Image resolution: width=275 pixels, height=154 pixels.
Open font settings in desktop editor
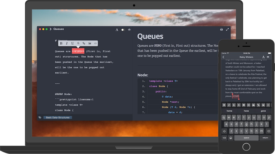[117, 30]
